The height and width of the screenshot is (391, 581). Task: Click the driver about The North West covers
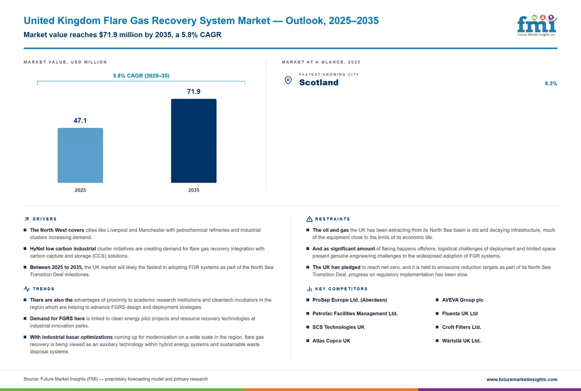coord(145,234)
